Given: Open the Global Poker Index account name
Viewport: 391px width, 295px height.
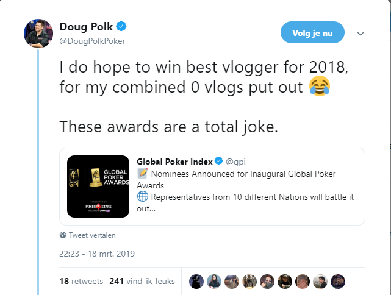Looking at the screenshot, I should (174, 162).
